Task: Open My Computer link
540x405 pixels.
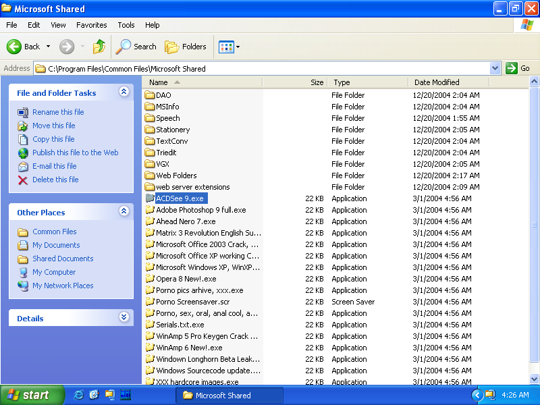Action: coord(54,272)
